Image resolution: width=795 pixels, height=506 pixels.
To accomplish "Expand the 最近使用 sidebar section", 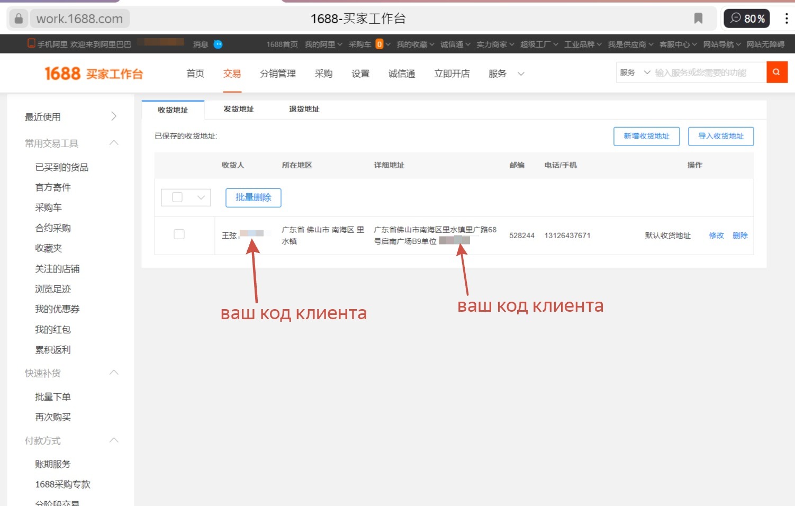I will 114,116.
